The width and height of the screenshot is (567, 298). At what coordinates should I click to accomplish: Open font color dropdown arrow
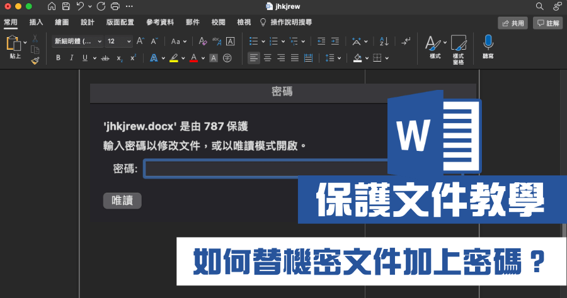click(203, 58)
